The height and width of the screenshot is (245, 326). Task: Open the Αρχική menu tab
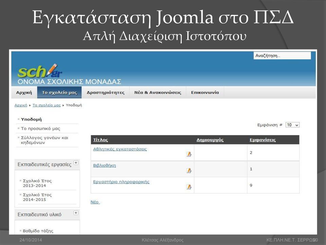[x=24, y=93]
